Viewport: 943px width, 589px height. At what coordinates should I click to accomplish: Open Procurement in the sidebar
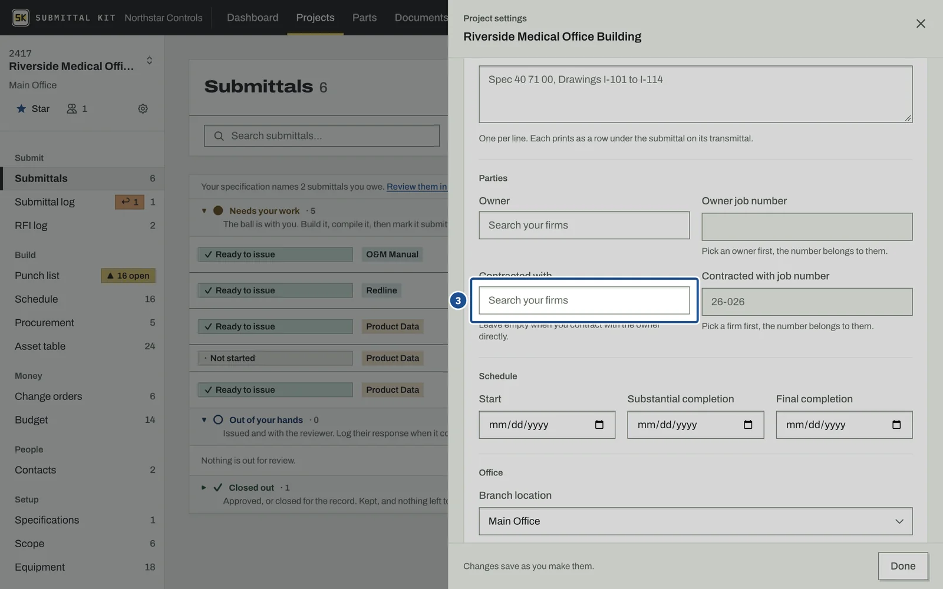pos(82,323)
